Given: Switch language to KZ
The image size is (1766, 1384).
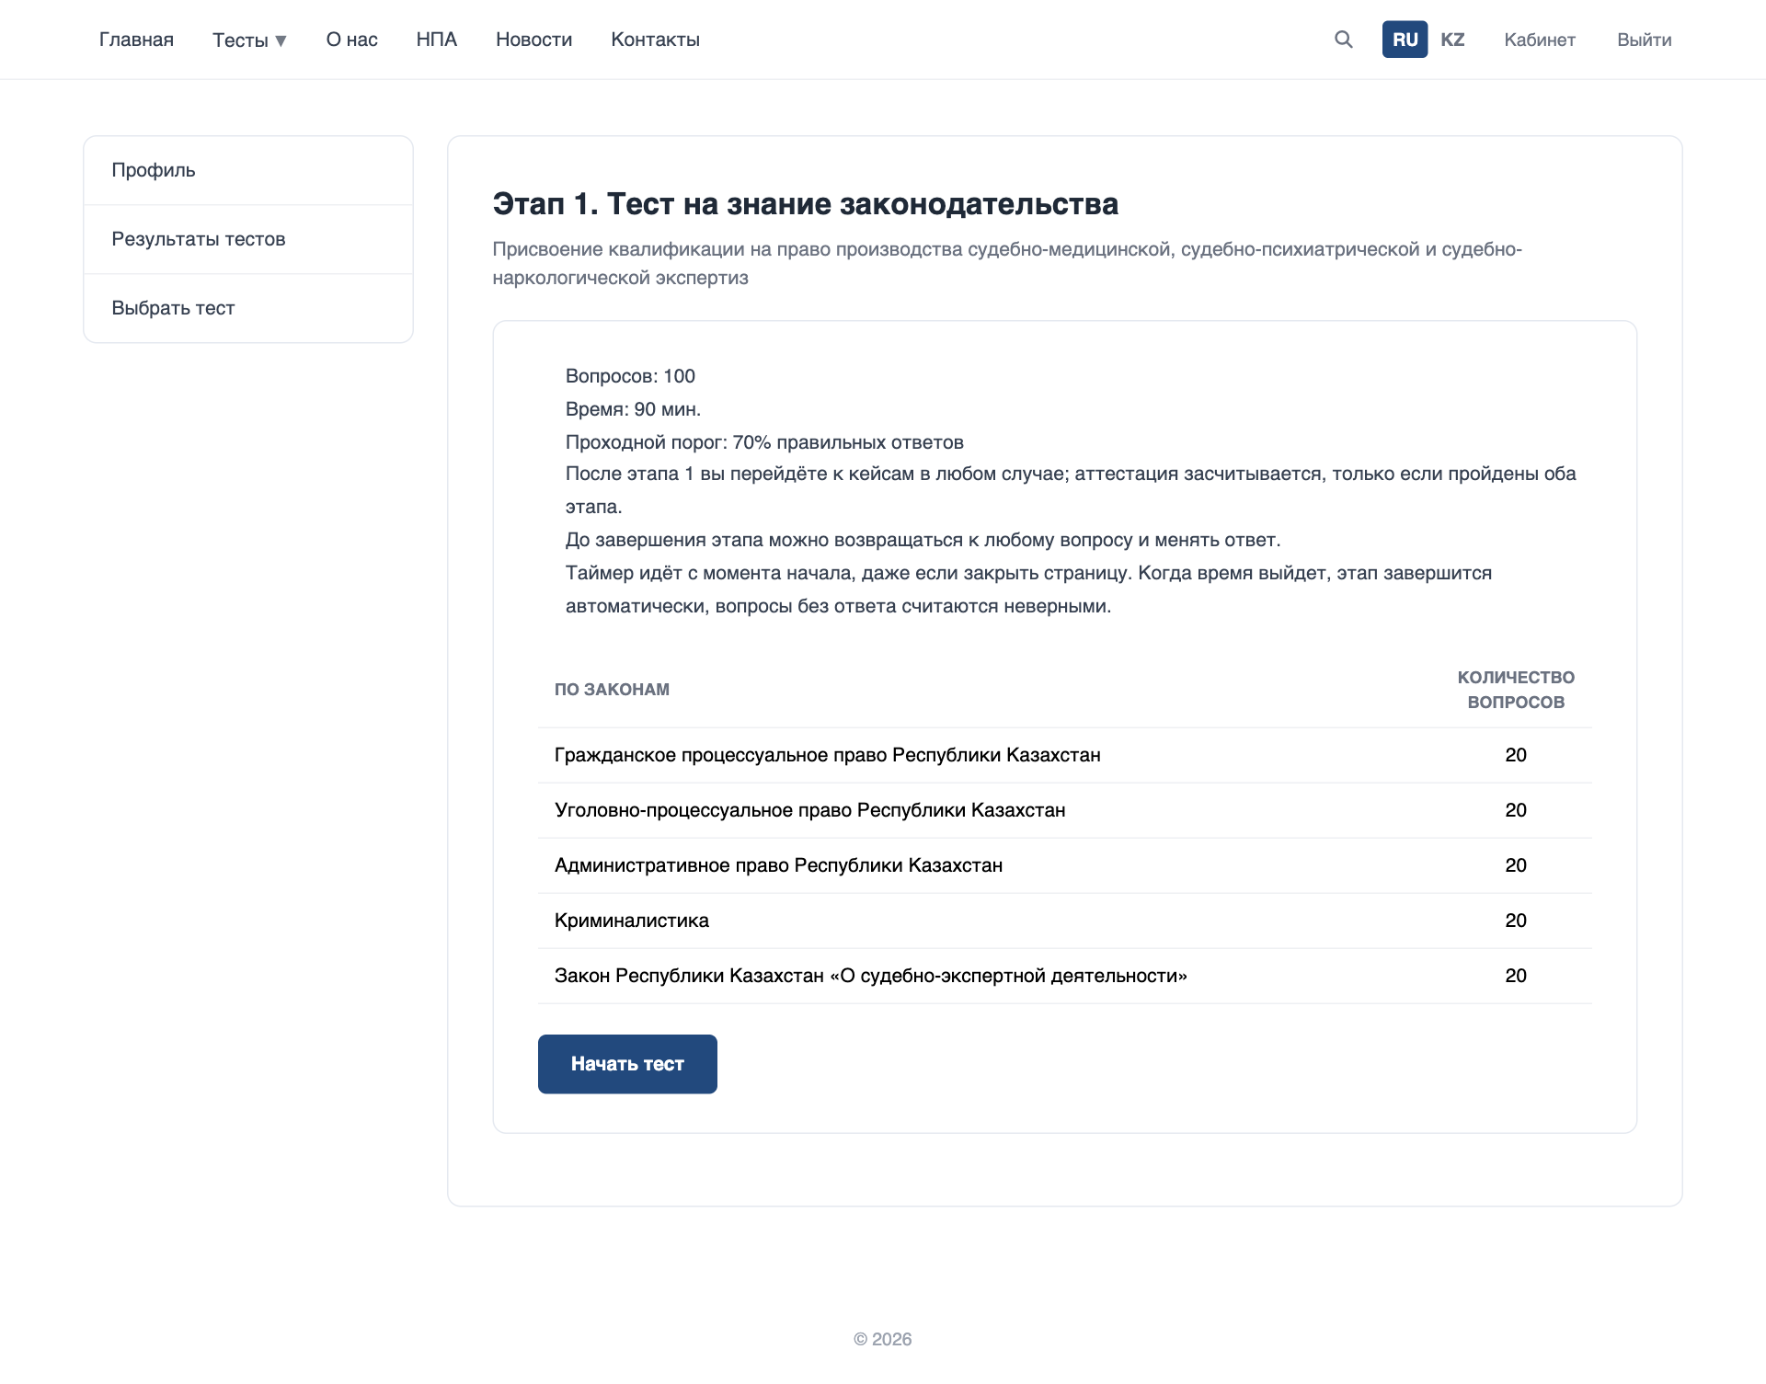Looking at the screenshot, I should pos(1451,40).
